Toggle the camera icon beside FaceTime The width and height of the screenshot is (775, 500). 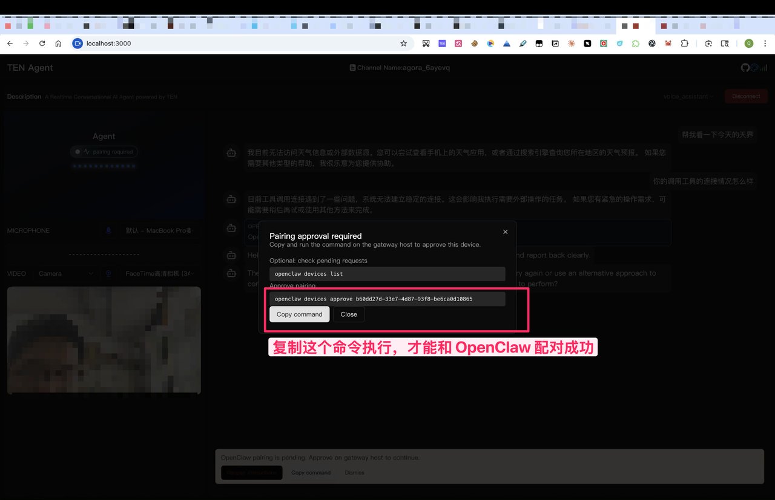pos(109,273)
